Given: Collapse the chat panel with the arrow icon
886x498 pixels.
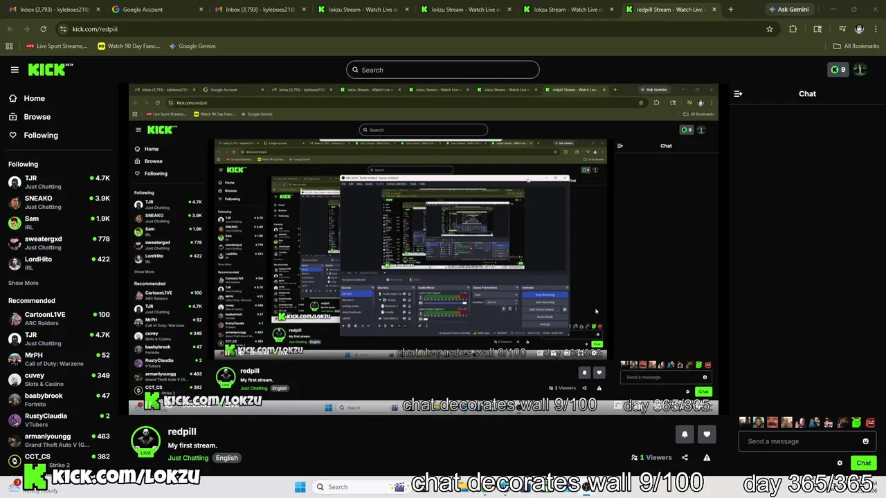Looking at the screenshot, I should [x=738, y=93].
